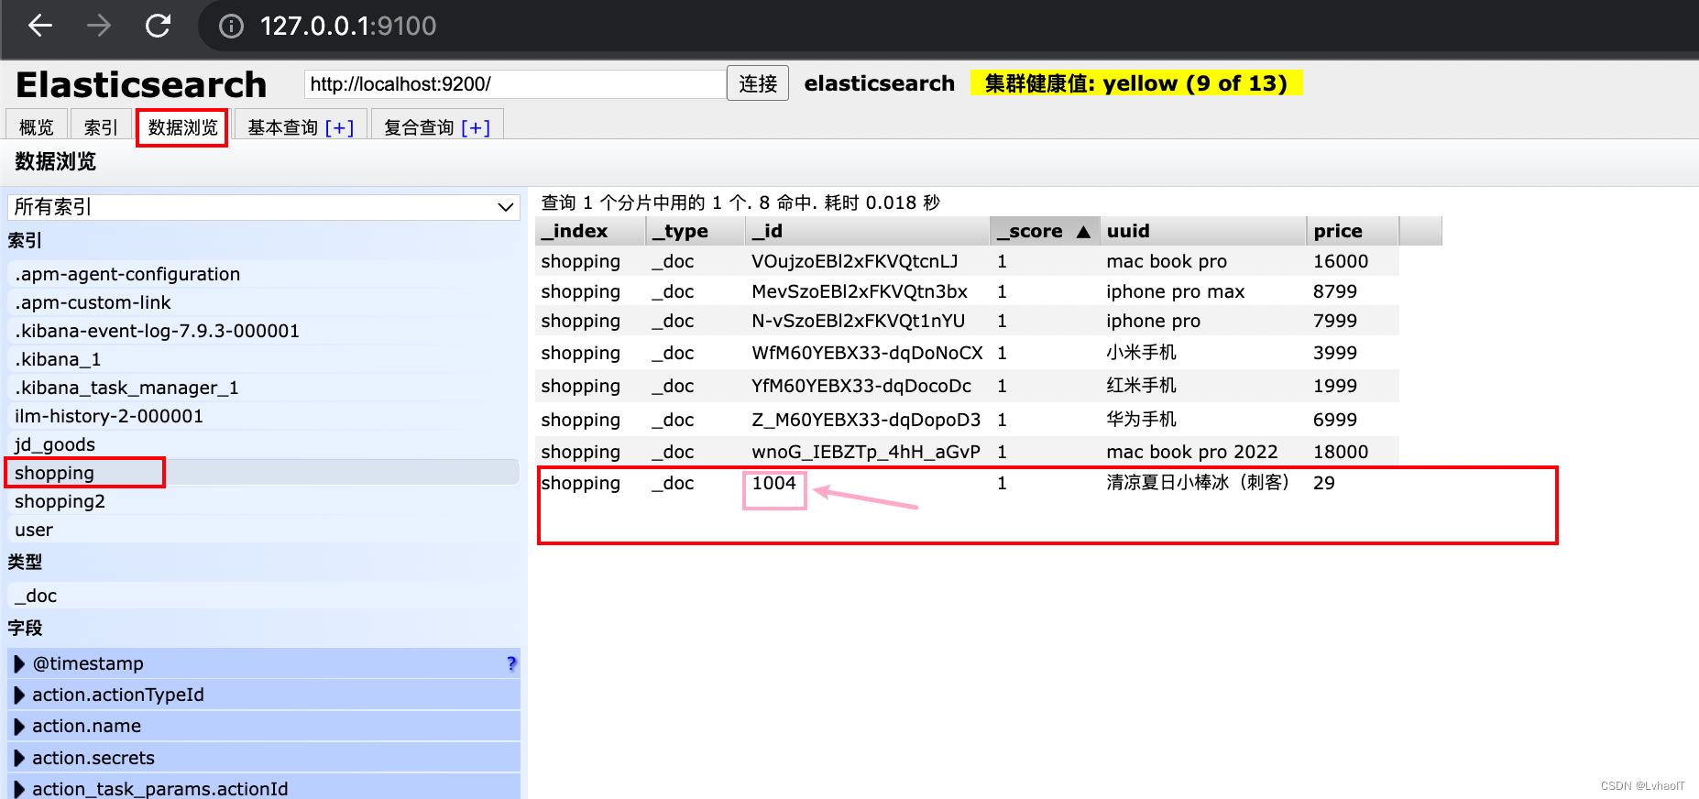Sort results by _type column
1699x799 pixels.
696,231
